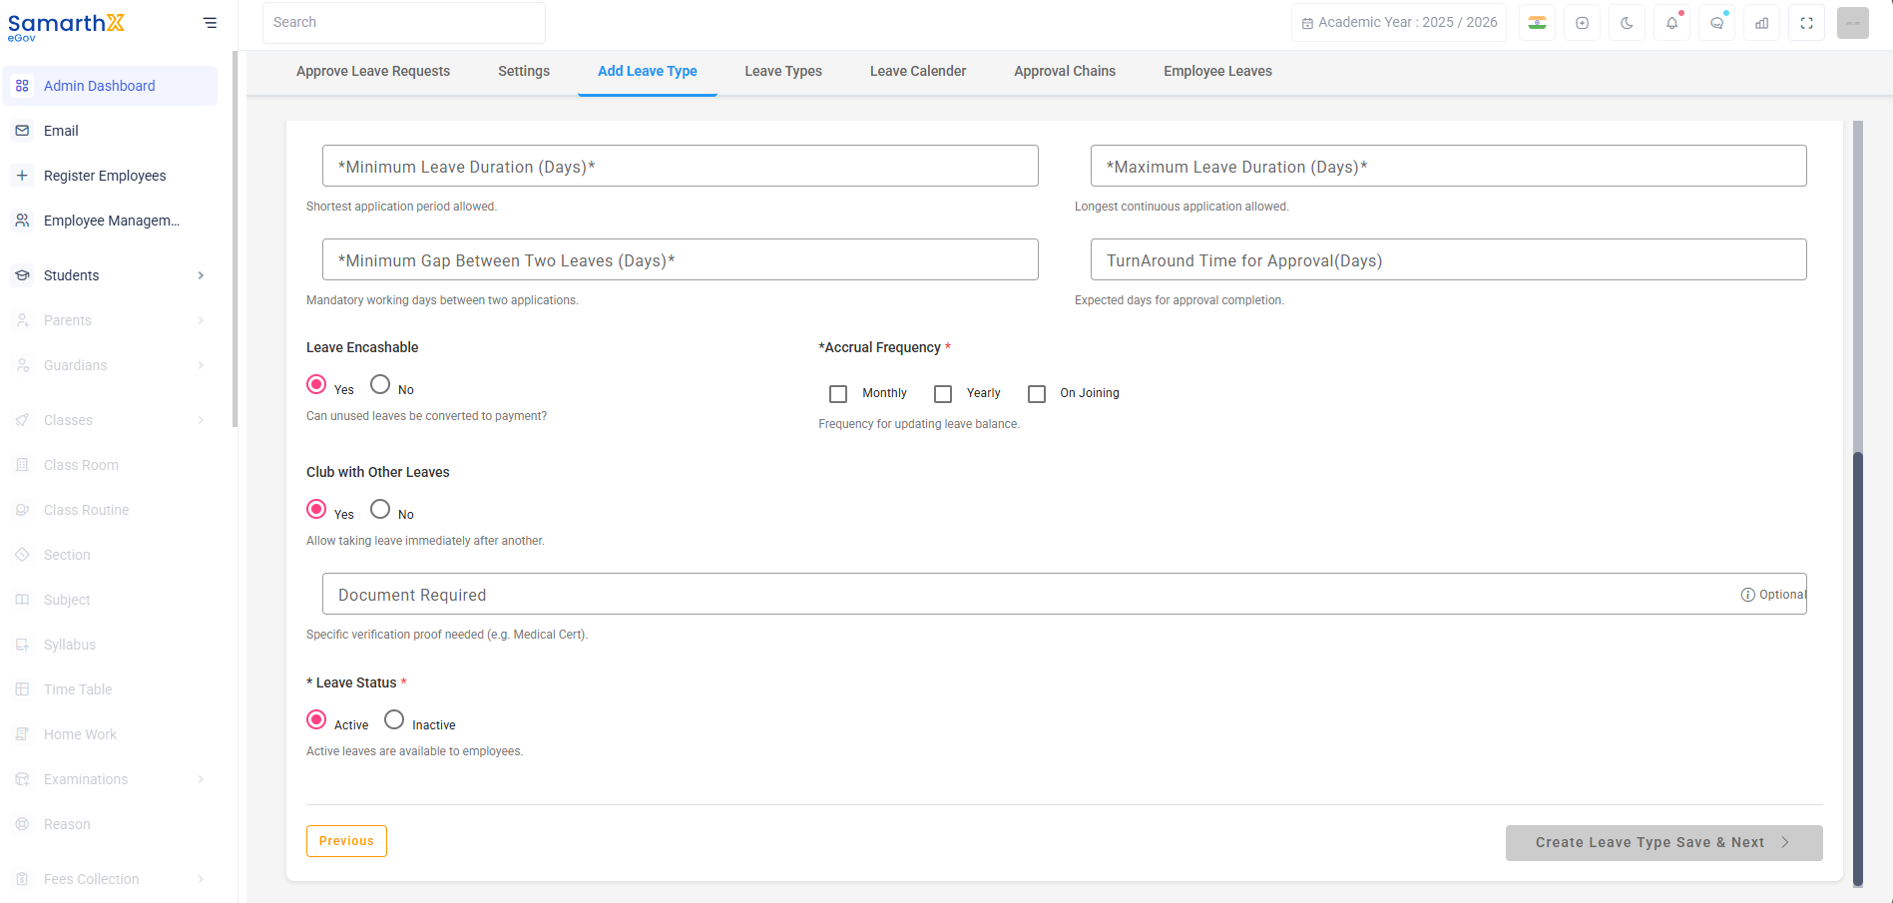1893x903 pixels.
Task: Open the statistics bar chart icon
Action: (1762, 23)
